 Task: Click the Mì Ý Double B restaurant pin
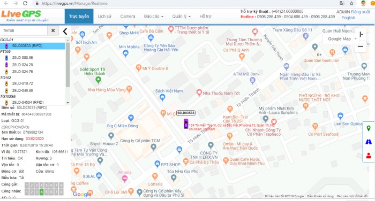[138, 68]
